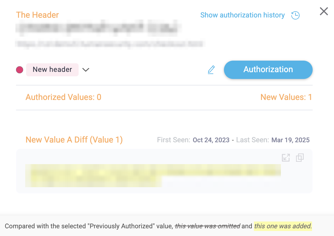This screenshot has height=236, width=334.
Task: Click the Last Seen Mar 19, 2025 date
Action: pos(291,140)
